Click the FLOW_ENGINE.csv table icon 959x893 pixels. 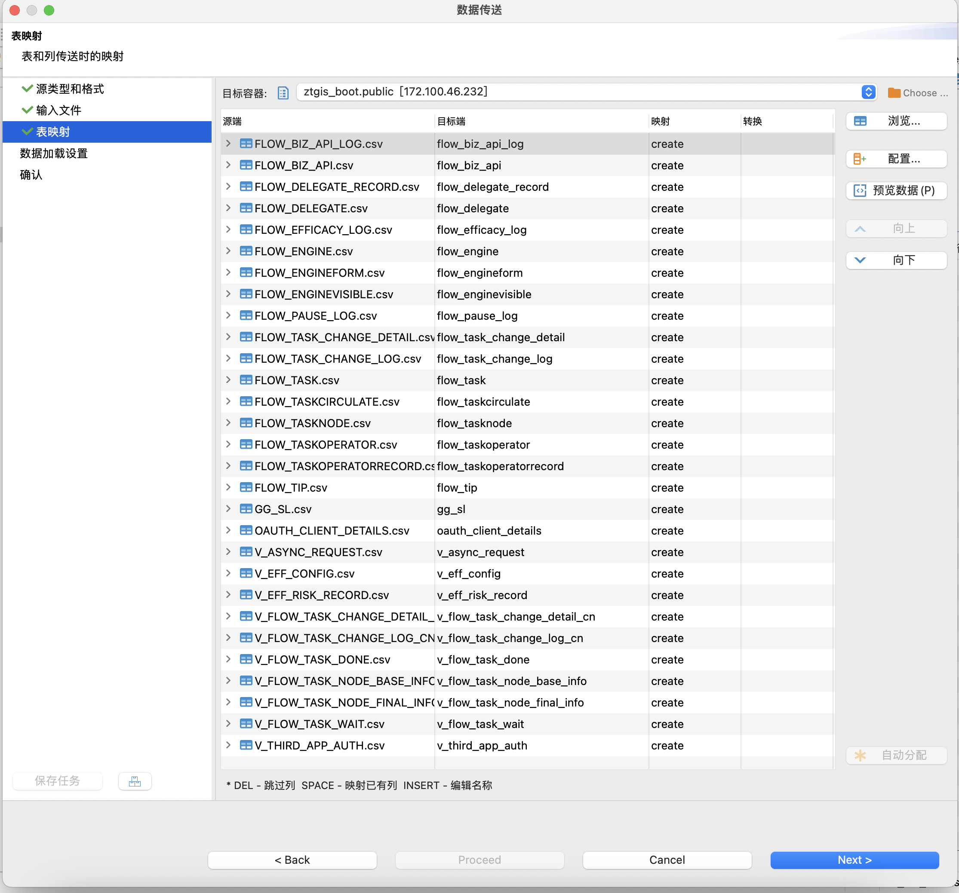tap(246, 251)
